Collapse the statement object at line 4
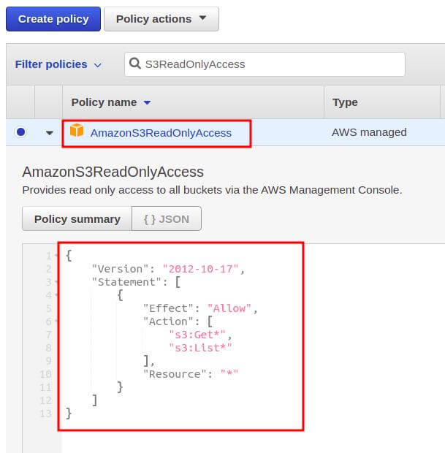The width and height of the screenshot is (445, 453). (56, 295)
